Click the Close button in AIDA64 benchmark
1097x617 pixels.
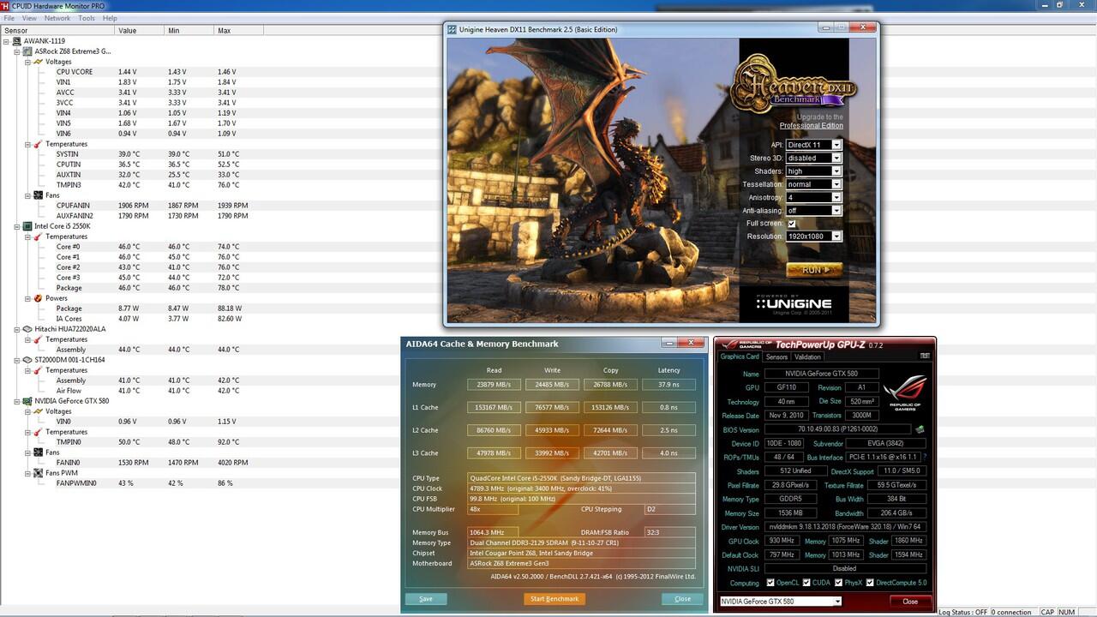coord(682,598)
